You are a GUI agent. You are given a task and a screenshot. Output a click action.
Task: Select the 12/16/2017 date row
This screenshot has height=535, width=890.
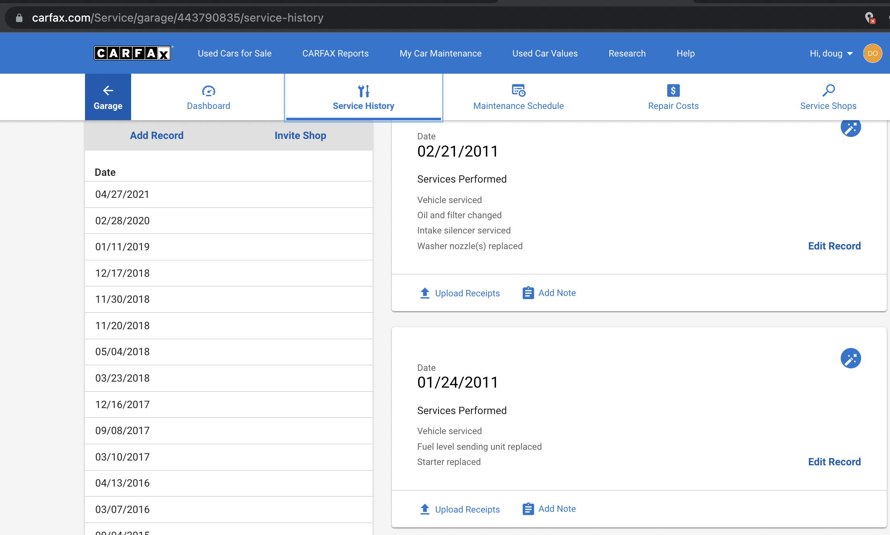[229, 404]
